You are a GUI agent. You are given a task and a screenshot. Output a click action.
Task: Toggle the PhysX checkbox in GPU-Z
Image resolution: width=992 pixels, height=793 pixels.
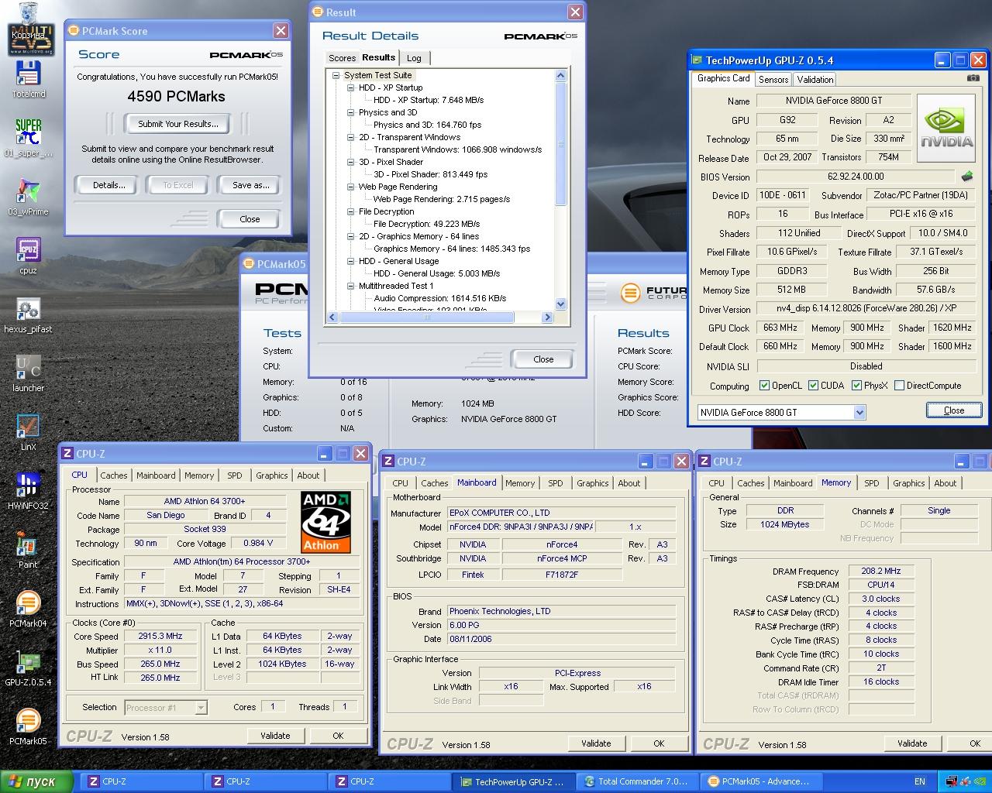tap(856, 386)
